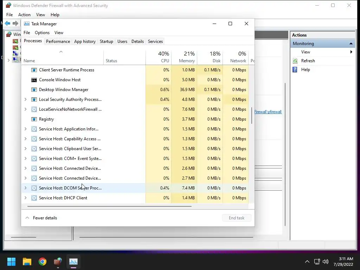Collapse Task Manager with Fewer details
Viewport: 360px width, 270px height.
[x=41, y=218]
